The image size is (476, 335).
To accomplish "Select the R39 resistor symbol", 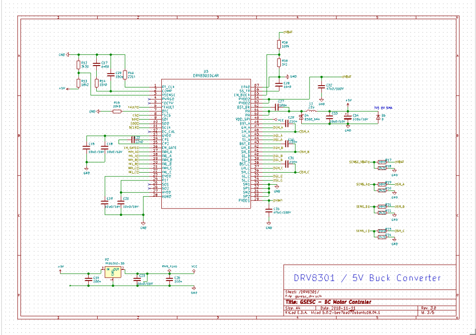I will click(x=279, y=63).
